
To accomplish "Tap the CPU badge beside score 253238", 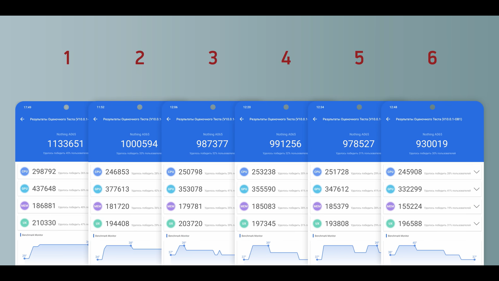I will click(x=244, y=172).
